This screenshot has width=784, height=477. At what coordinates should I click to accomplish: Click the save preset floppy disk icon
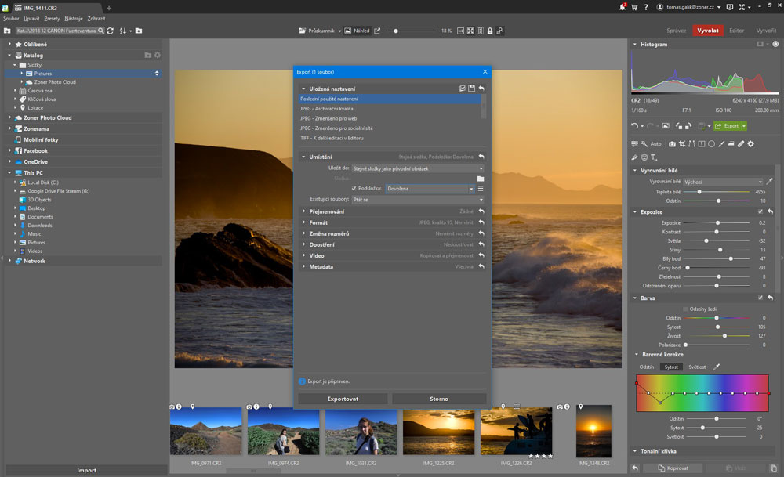coord(472,89)
